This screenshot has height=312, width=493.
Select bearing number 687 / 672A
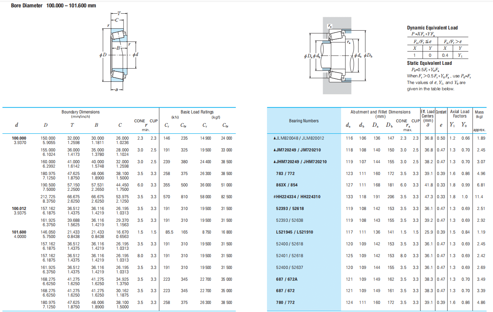click(x=287, y=279)
